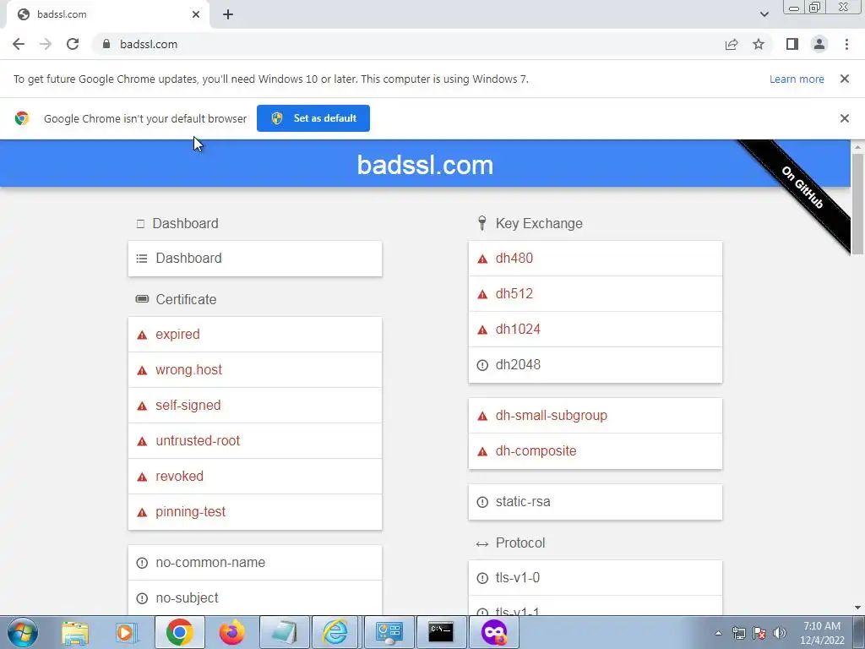Open the Windows Start menu
Viewport: 865px width, 649px height.
[x=23, y=632]
